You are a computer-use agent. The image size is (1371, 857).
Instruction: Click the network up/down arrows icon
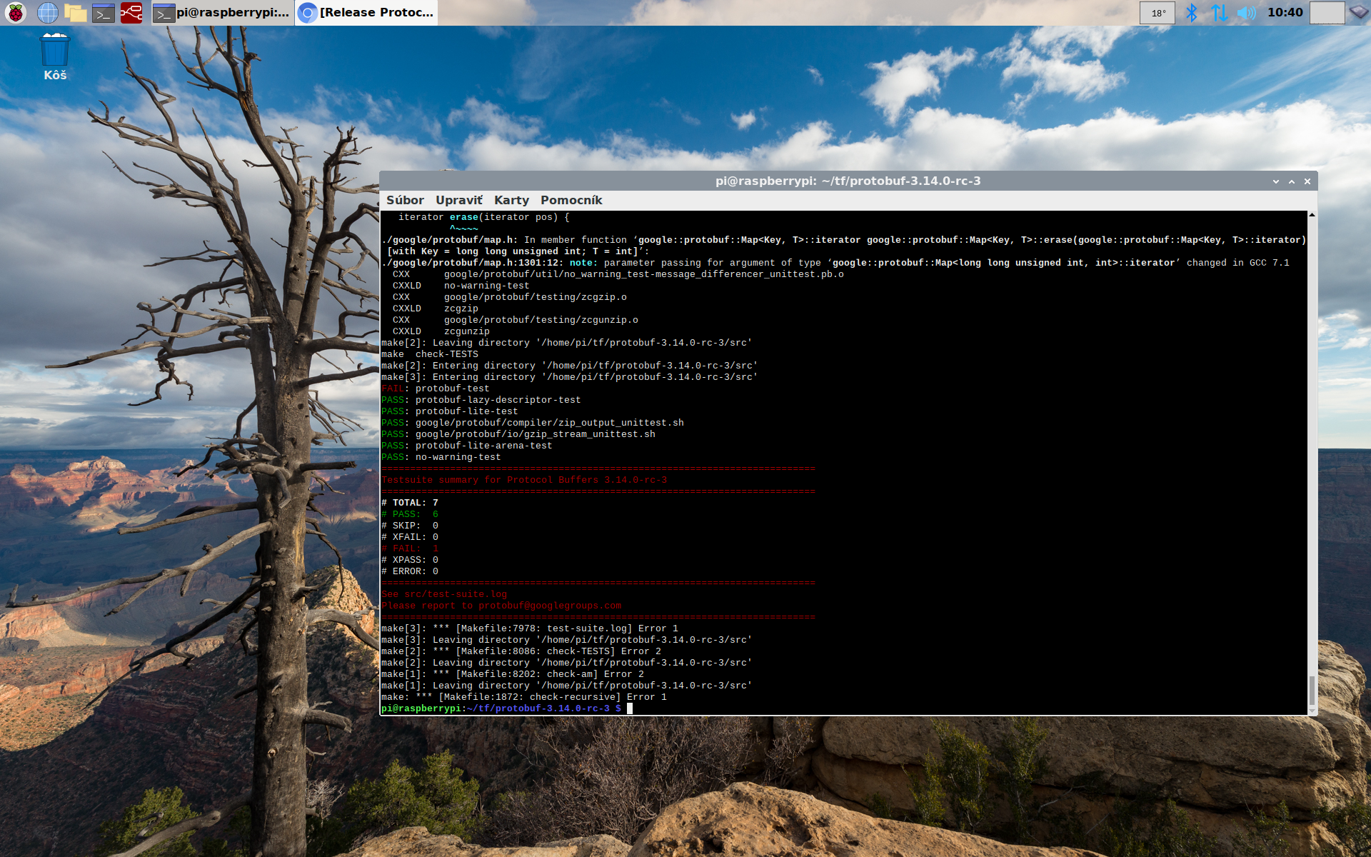click(1219, 12)
